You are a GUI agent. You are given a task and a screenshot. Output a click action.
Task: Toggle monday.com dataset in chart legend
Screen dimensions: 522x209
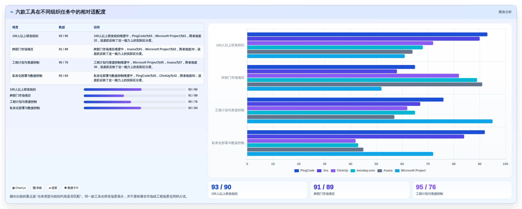pos(363,170)
